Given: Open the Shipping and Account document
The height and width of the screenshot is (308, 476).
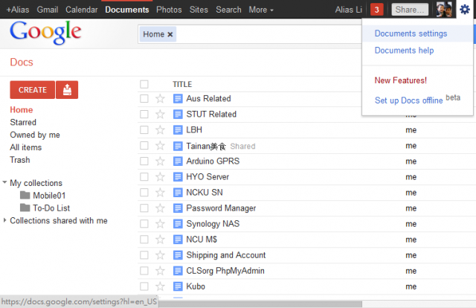Looking at the screenshot, I should point(226,255).
